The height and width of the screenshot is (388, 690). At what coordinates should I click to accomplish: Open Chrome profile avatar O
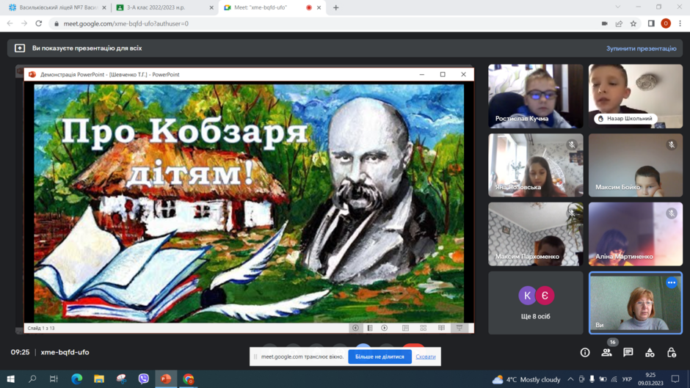pos(666,23)
